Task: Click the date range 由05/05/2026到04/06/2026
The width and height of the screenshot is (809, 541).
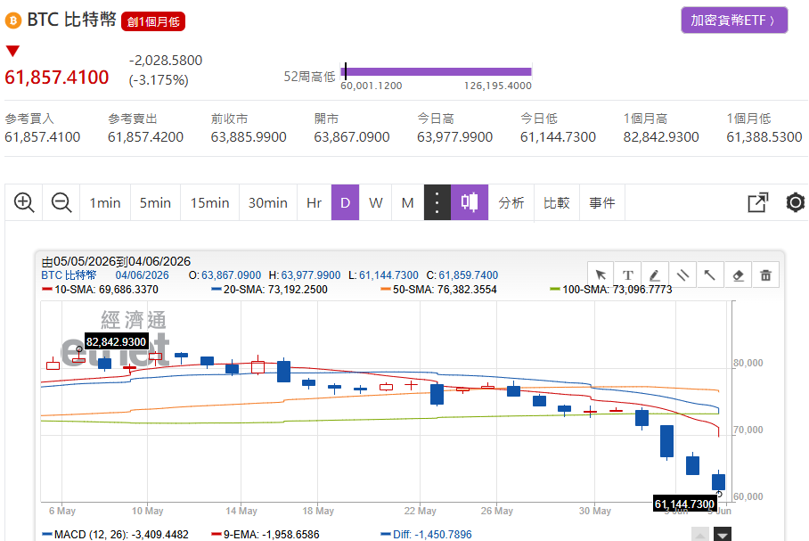Action: 116,261
